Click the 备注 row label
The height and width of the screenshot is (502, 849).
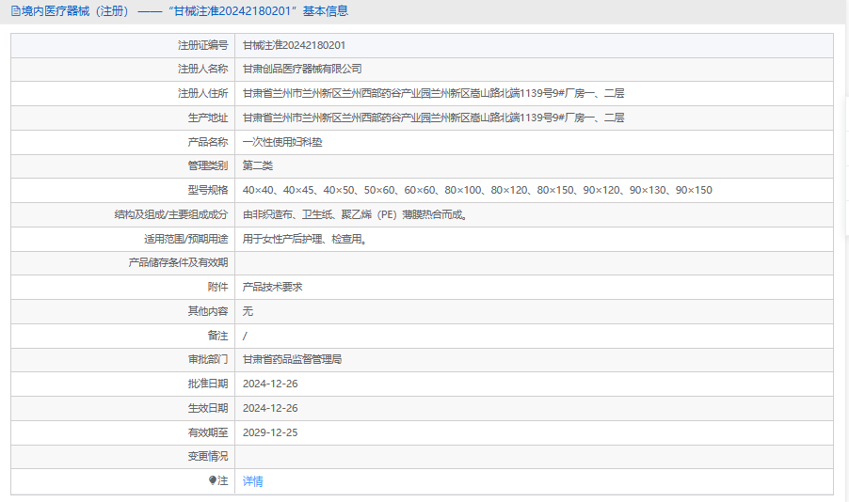pyautogui.click(x=217, y=336)
